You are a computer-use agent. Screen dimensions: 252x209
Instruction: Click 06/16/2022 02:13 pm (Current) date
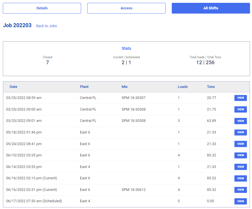[x=31, y=178]
